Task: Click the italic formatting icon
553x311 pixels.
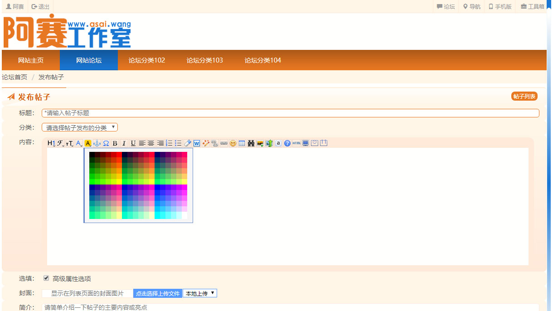Action: [x=124, y=143]
